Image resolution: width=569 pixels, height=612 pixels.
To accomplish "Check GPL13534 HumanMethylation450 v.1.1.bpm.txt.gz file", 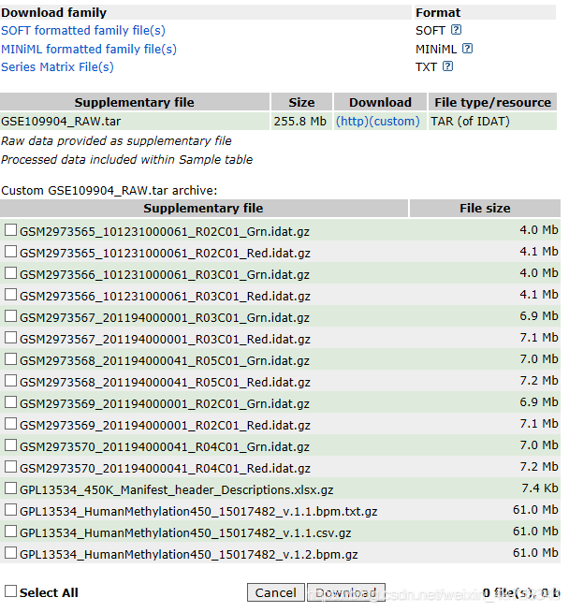I will click(x=10, y=509).
